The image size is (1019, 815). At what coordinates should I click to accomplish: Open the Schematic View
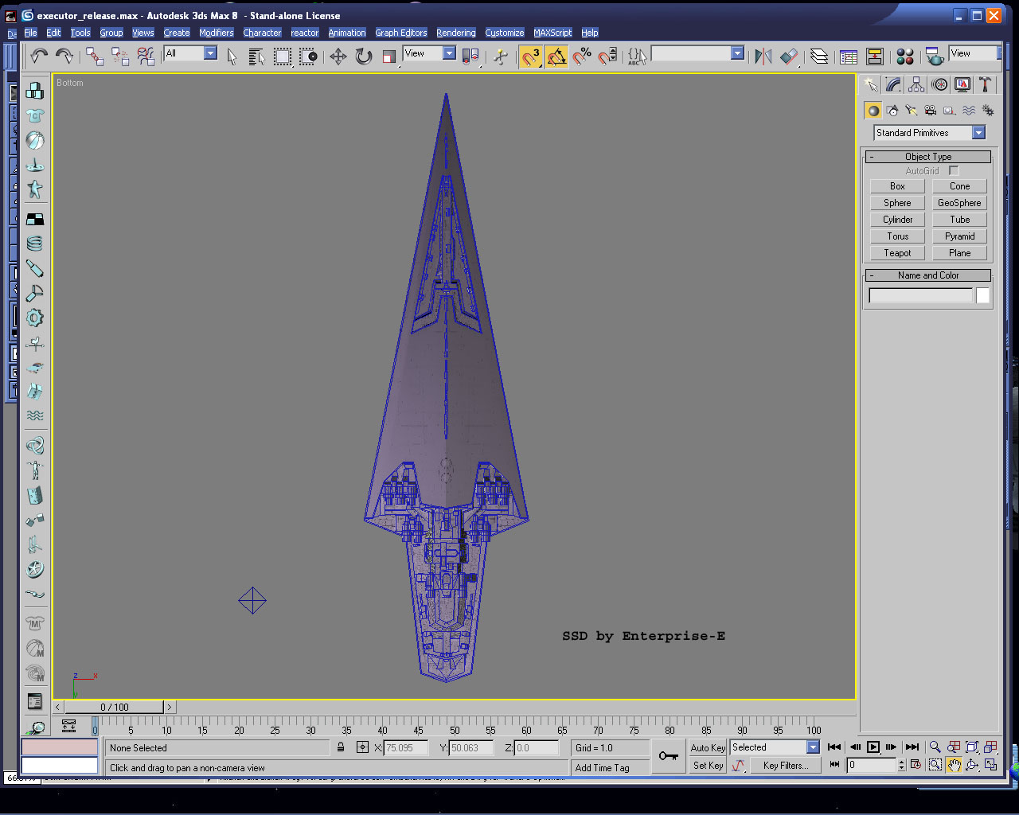click(875, 56)
